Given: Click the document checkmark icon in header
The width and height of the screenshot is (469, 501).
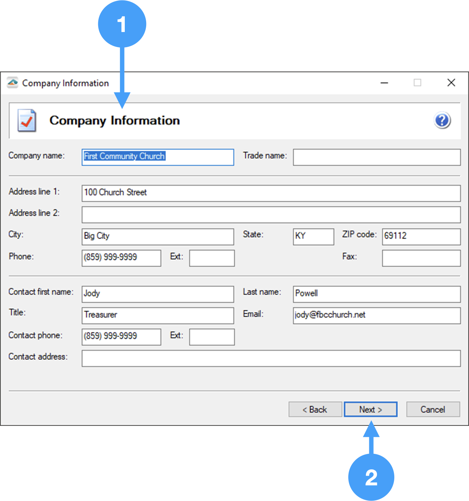Looking at the screenshot, I should (27, 120).
